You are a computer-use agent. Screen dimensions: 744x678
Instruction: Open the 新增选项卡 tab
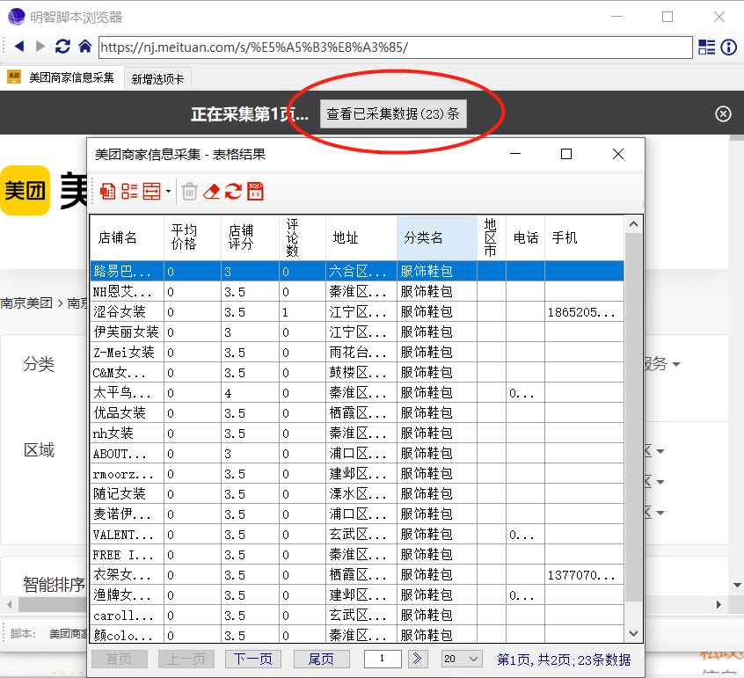pos(157,79)
